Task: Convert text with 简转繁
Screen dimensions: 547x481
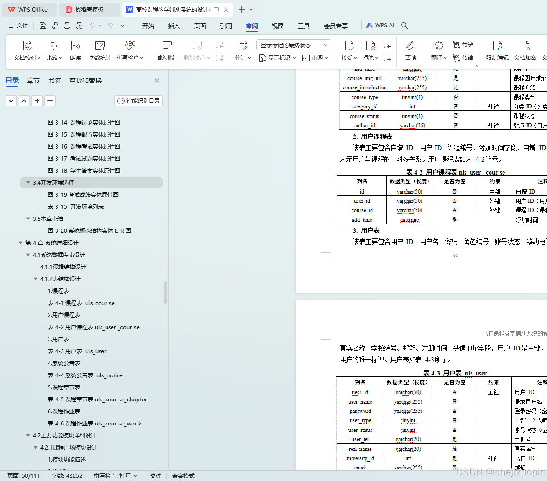Action: point(463,45)
